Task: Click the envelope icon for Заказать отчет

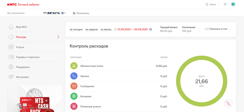Action: [x=207, y=29]
